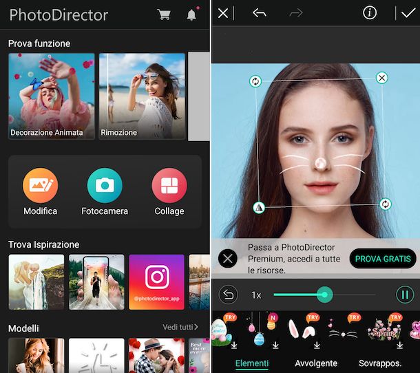The width and height of the screenshot is (420, 373).
Task: Flip the sticker with the mirror handle
Action: pyautogui.click(x=259, y=208)
